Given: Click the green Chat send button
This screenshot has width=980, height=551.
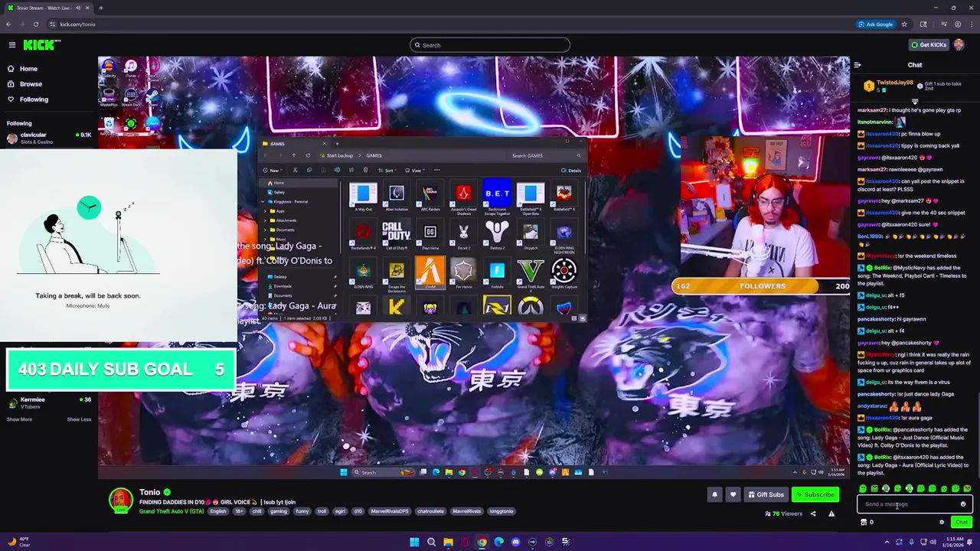Looking at the screenshot, I should (962, 522).
